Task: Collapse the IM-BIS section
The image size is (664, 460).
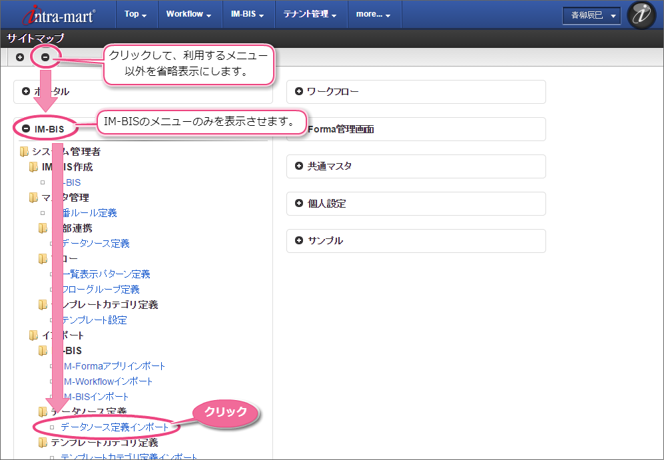Action: (26, 128)
